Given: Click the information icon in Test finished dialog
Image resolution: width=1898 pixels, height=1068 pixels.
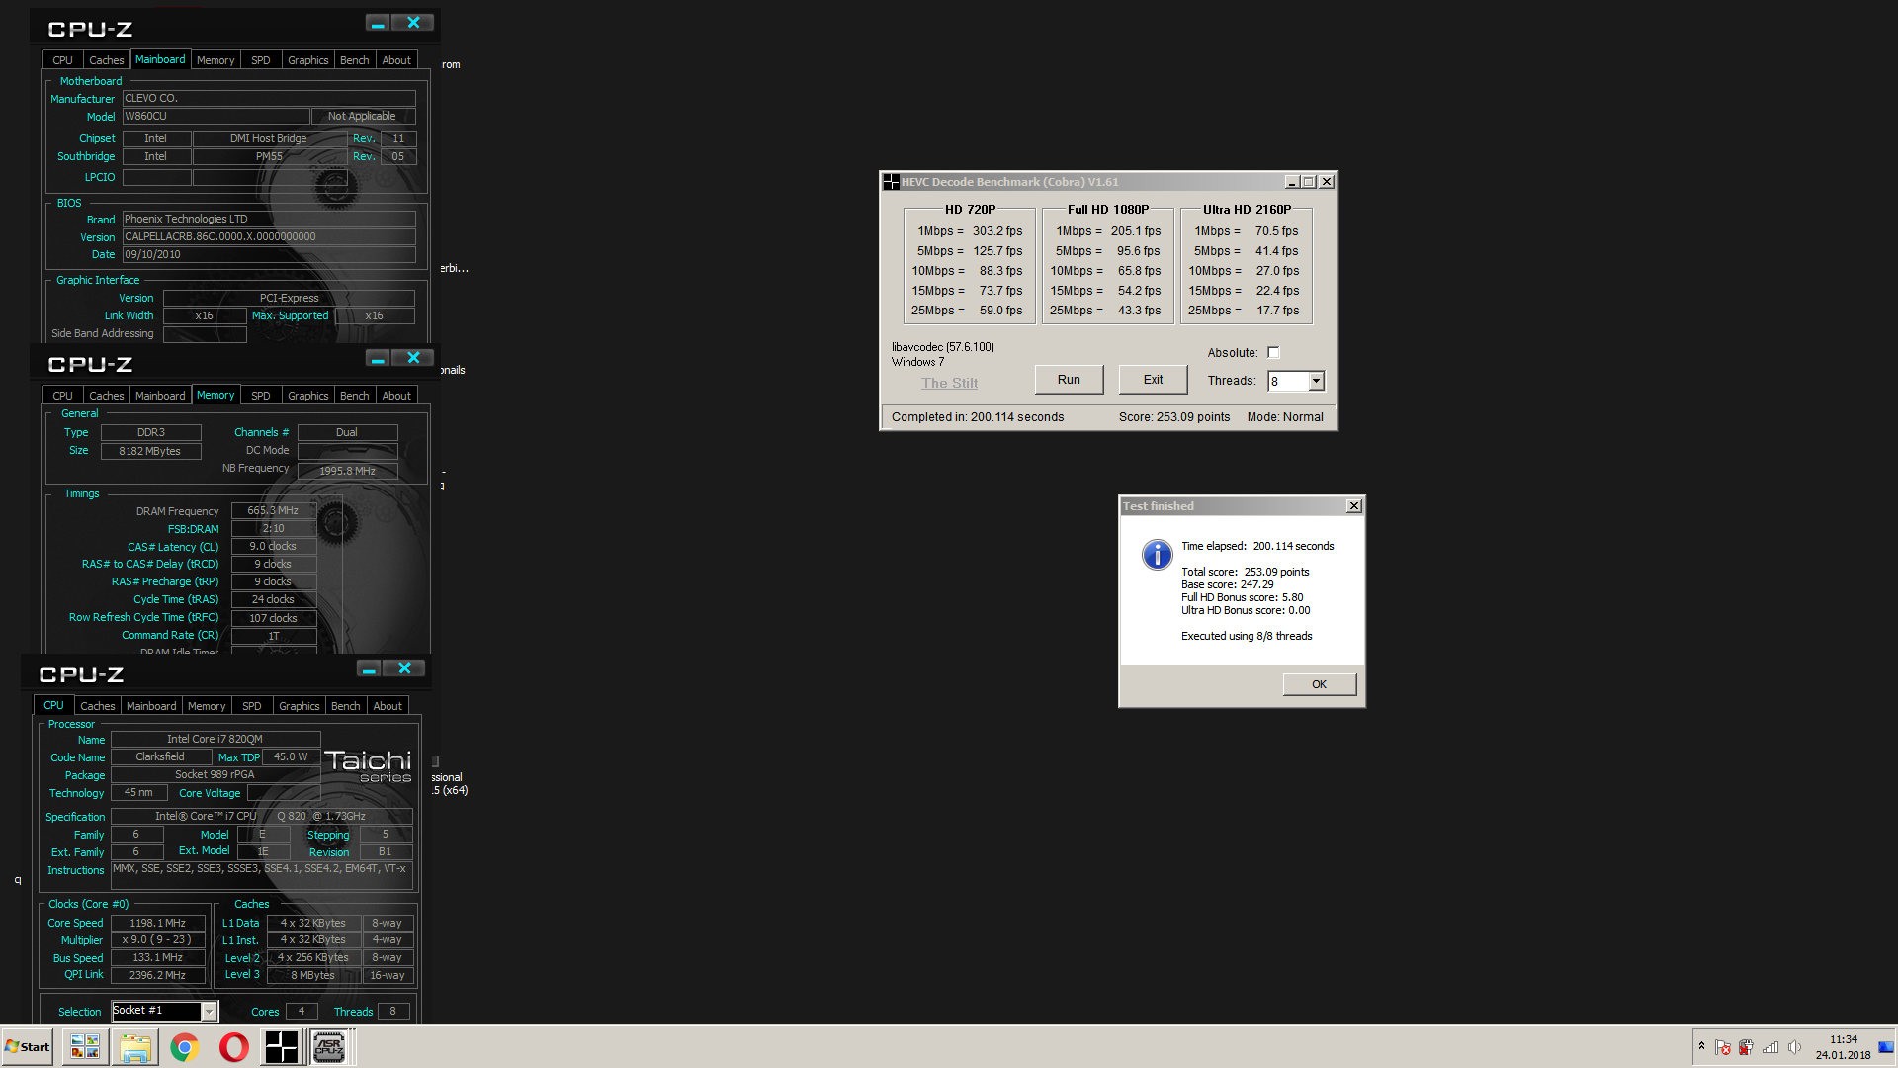Looking at the screenshot, I should coord(1157,555).
